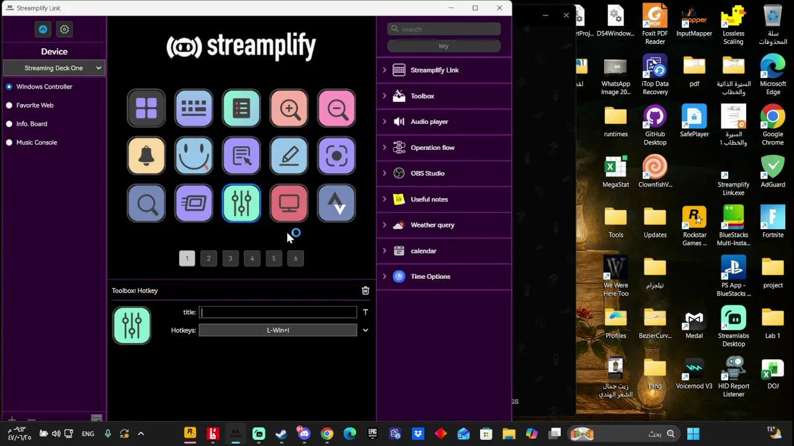Click the zoom in magnifier key
This screenshot has width=794, height=446.
pos(289,108)
